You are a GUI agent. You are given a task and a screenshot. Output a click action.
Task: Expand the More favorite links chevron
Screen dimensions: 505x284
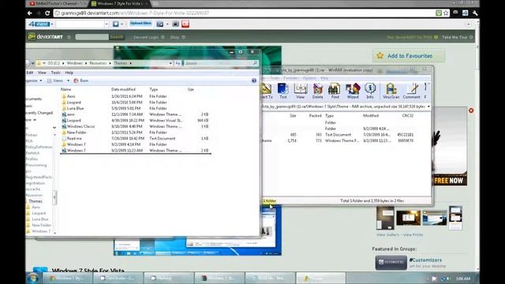tap(35, 120)
